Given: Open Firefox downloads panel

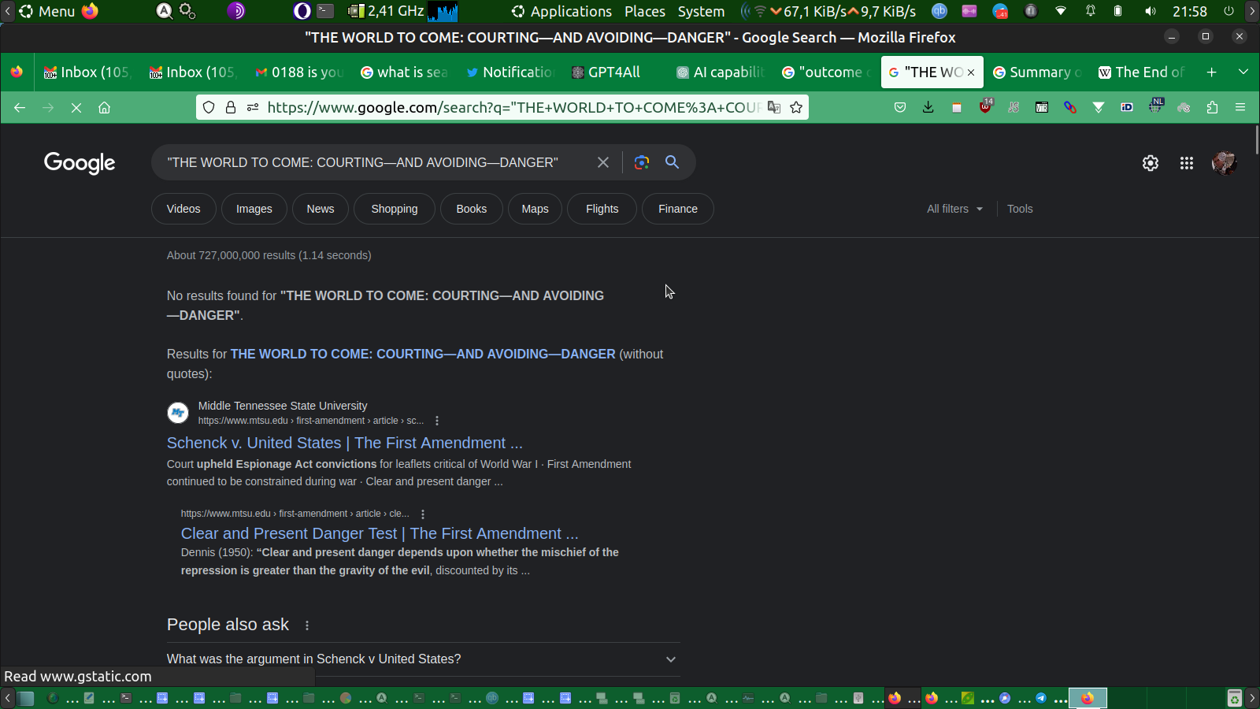Looking at the screenshot, I should [x=928, y=107].
